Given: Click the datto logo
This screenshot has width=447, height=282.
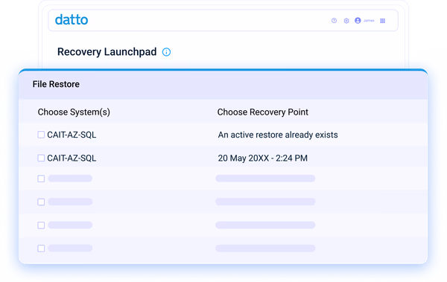Looking at the screenshot, I should click(72, 19).
